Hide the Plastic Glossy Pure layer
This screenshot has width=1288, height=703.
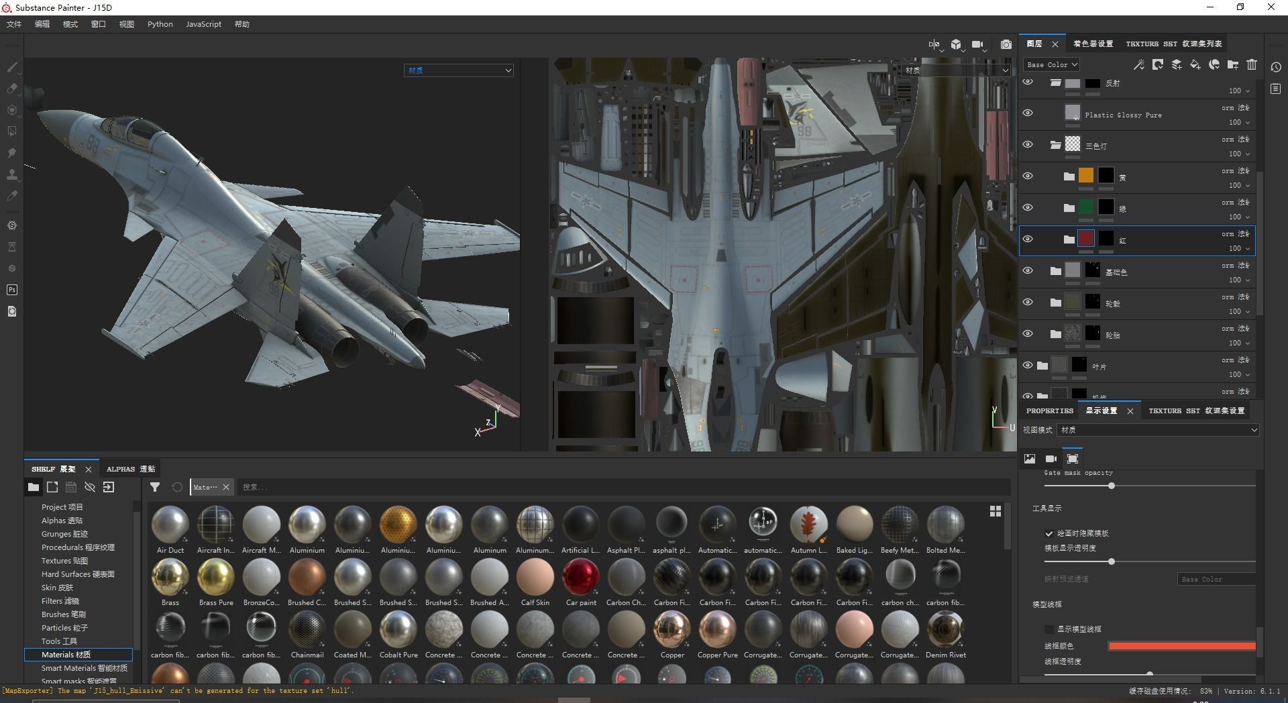point(1028,113)
